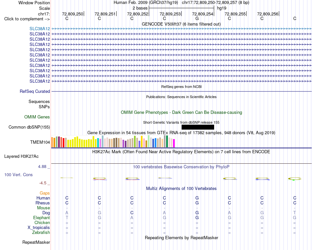The image size is (312, 250).
Task: Click the OMIM Gene Phenotypes green title
Action: click(x=181, y=112)
